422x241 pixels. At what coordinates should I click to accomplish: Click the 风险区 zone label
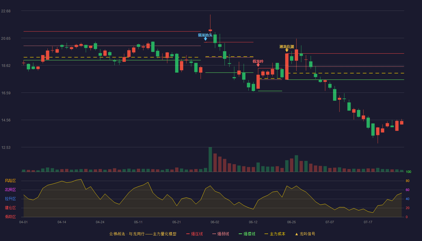pos(10,181)
